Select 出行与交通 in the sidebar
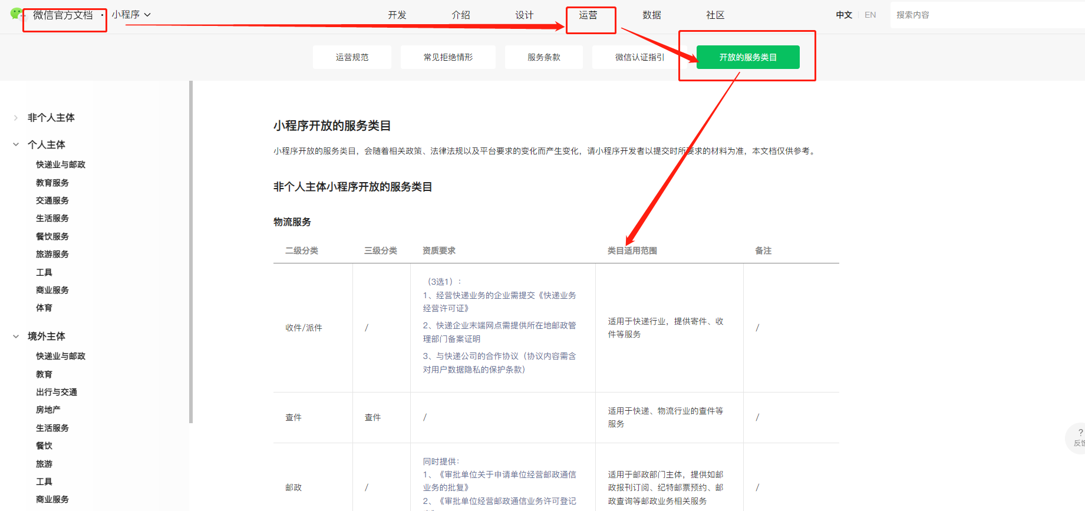1085x511 pixels. 57,392
